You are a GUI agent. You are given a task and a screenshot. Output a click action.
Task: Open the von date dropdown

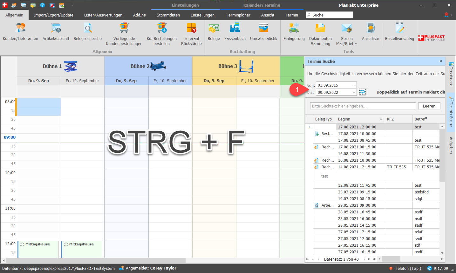354,85
